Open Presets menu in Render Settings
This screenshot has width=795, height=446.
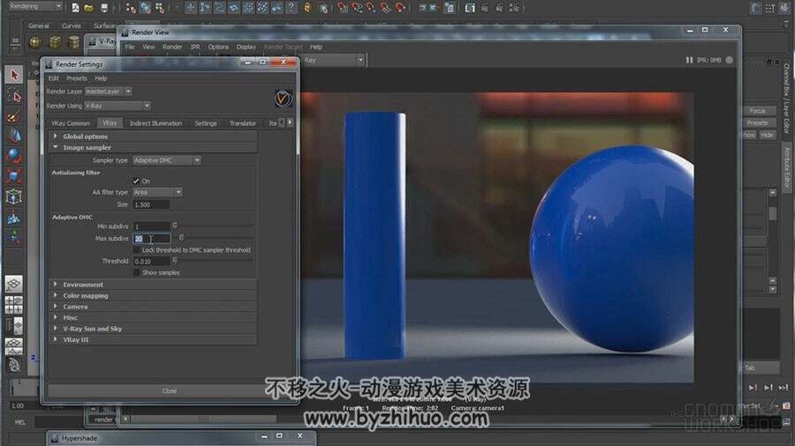(77, 78)
